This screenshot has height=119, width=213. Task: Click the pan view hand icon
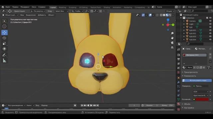pyautogui.click(x=172, y=38)
